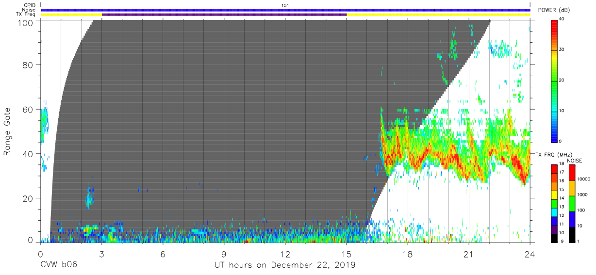Select the 40 tick on Range Gate axis

tap(28, 154)
